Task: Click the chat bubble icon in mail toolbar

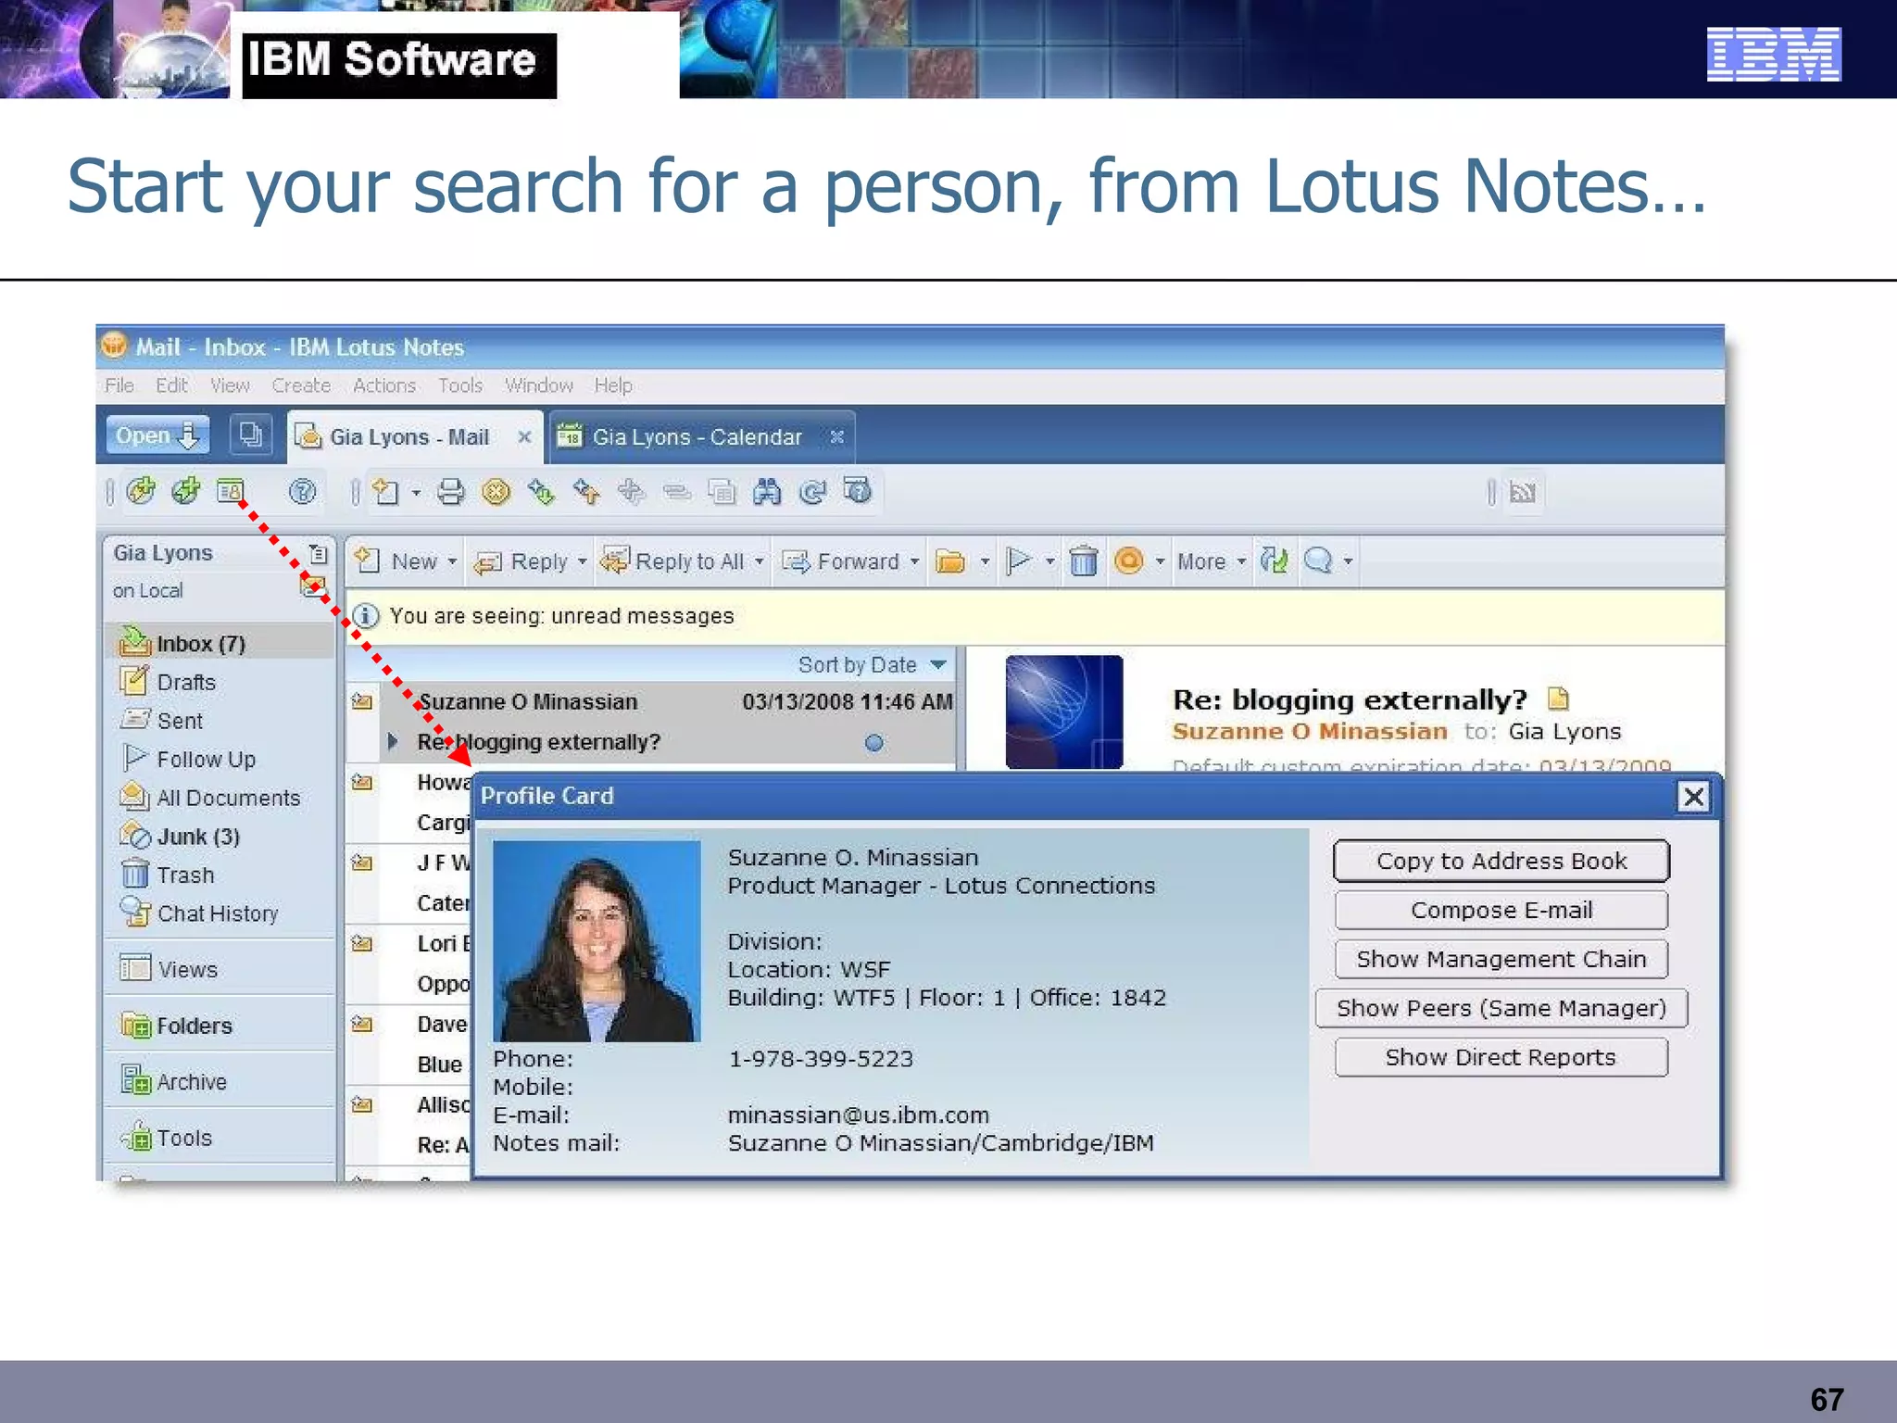Action: point(1318,560)
